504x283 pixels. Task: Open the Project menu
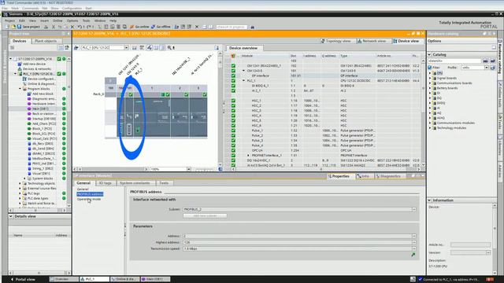coord(9,20)
